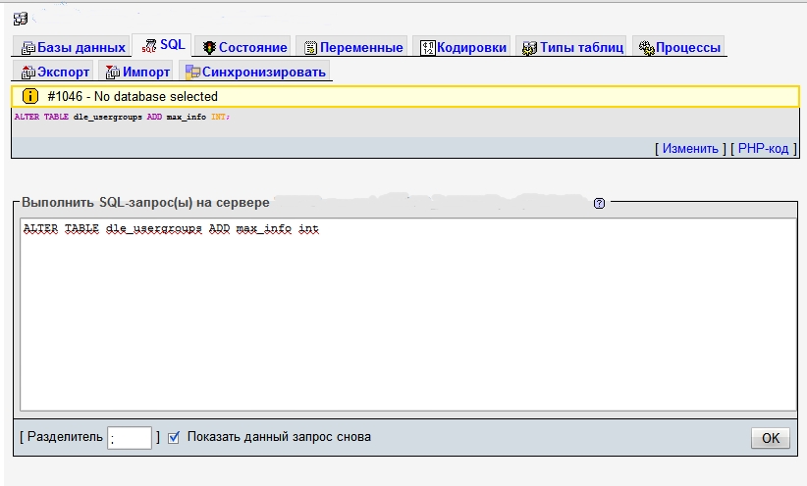Image resolution: width=807 pixels, height=486 pixels.
Task: Click the Status traffic-light icon
Action: (x=209, y=47)
